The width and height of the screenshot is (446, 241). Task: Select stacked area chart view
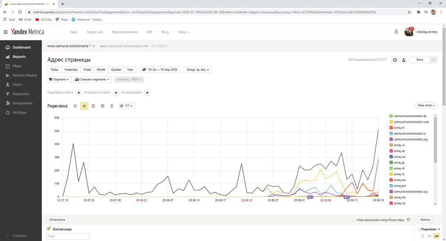click(x=93, y=106)
